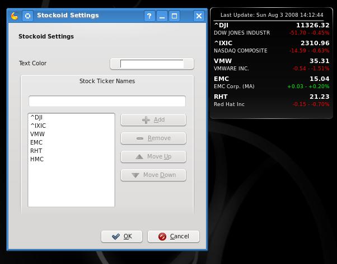This screenshot has height=264, width=337.
Task: Click the 21.23 price in widget
Action: coord(320,97)
